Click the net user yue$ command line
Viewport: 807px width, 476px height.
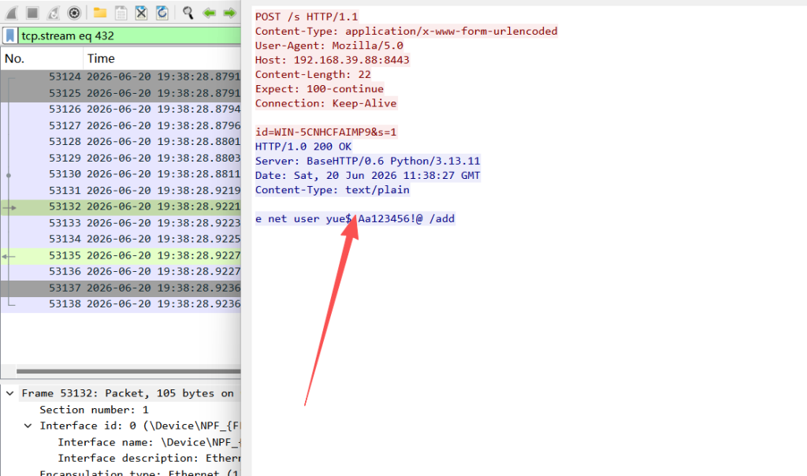355,218
